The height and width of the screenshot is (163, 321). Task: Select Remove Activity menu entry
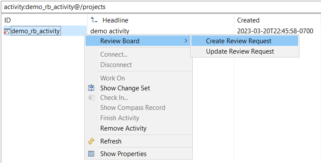coord(123,128)
